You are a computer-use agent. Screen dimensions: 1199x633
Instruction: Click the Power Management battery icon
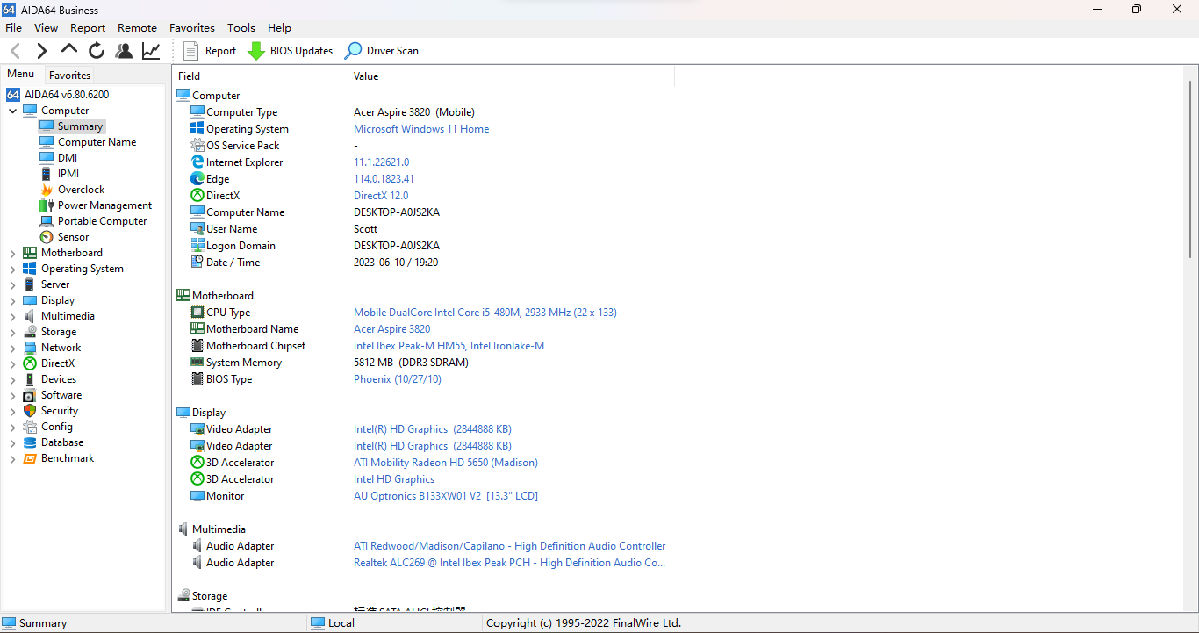pos(47,205)
